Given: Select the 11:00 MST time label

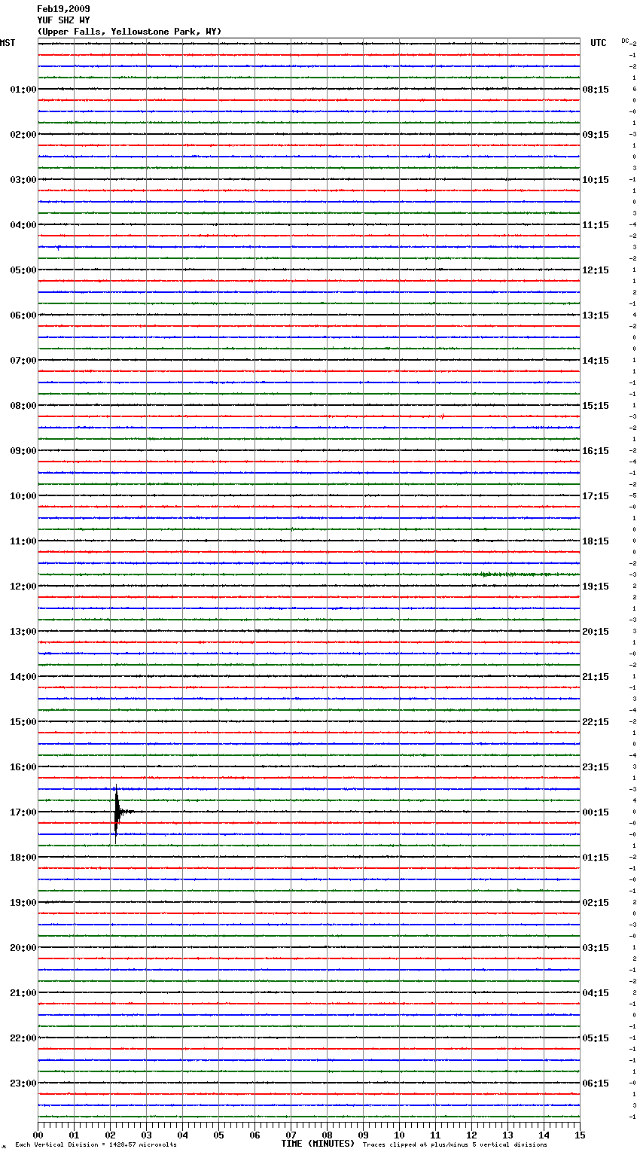Looking at the screenshot, I should (23, 541).
